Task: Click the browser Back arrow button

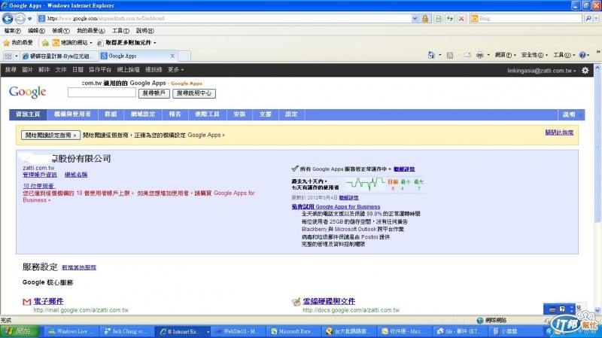Action: click(x=8, y=18)
